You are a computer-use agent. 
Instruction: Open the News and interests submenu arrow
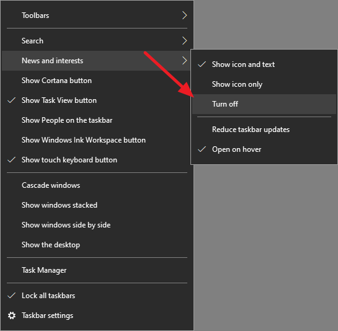click(x=184, y=61)
